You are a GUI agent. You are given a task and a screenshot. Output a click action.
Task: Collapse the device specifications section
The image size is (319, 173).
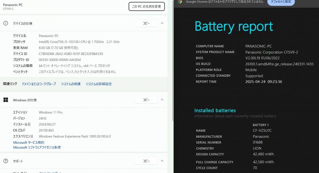click(162, 23)
